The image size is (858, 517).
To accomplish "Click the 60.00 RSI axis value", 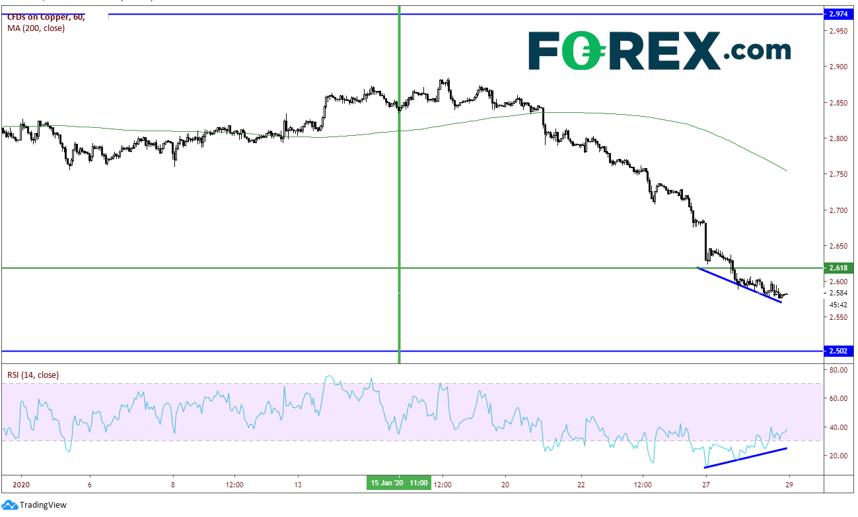I will pyautogui.click(x=838, y=398).
